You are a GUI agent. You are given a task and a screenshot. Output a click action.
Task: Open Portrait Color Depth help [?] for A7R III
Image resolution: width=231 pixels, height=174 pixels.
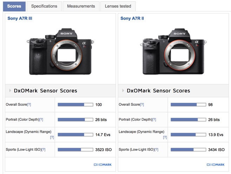coord(41,119)
